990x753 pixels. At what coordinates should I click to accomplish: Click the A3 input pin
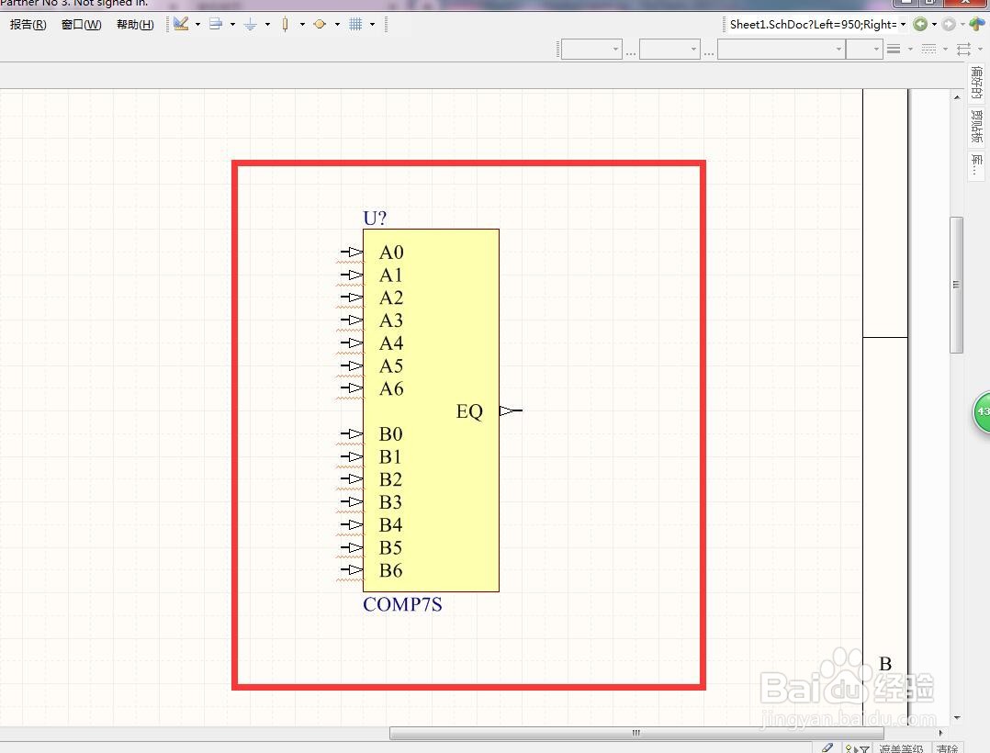pyautogui.click(x=352, y=320)
